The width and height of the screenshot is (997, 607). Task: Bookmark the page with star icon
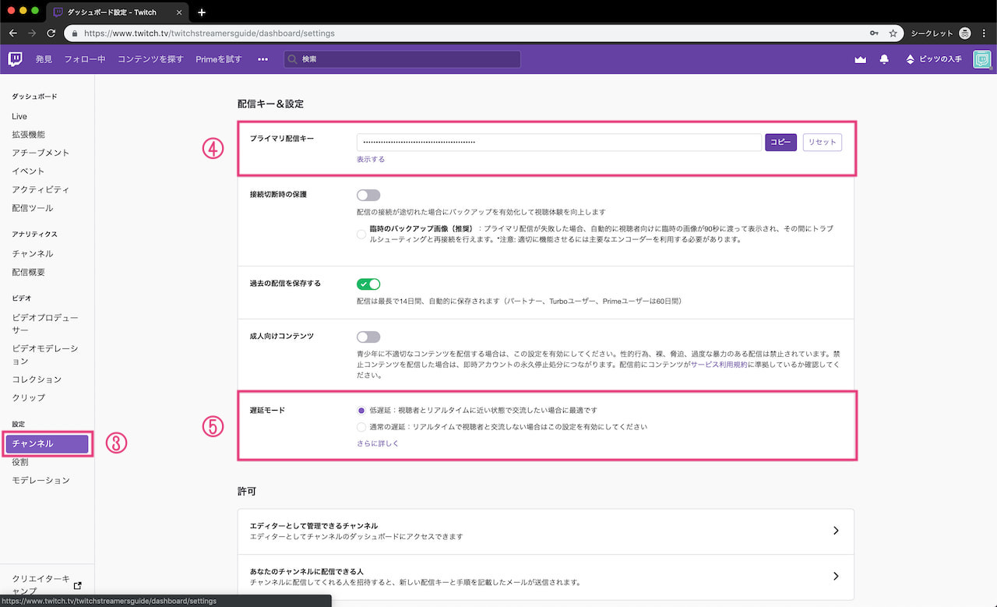tap(893, 34)
